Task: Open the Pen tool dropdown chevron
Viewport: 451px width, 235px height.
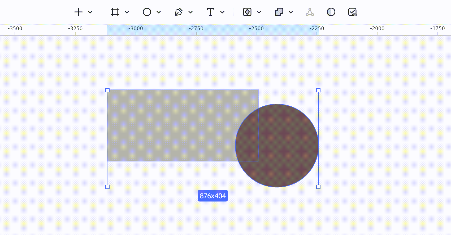Action: (190, 12)
